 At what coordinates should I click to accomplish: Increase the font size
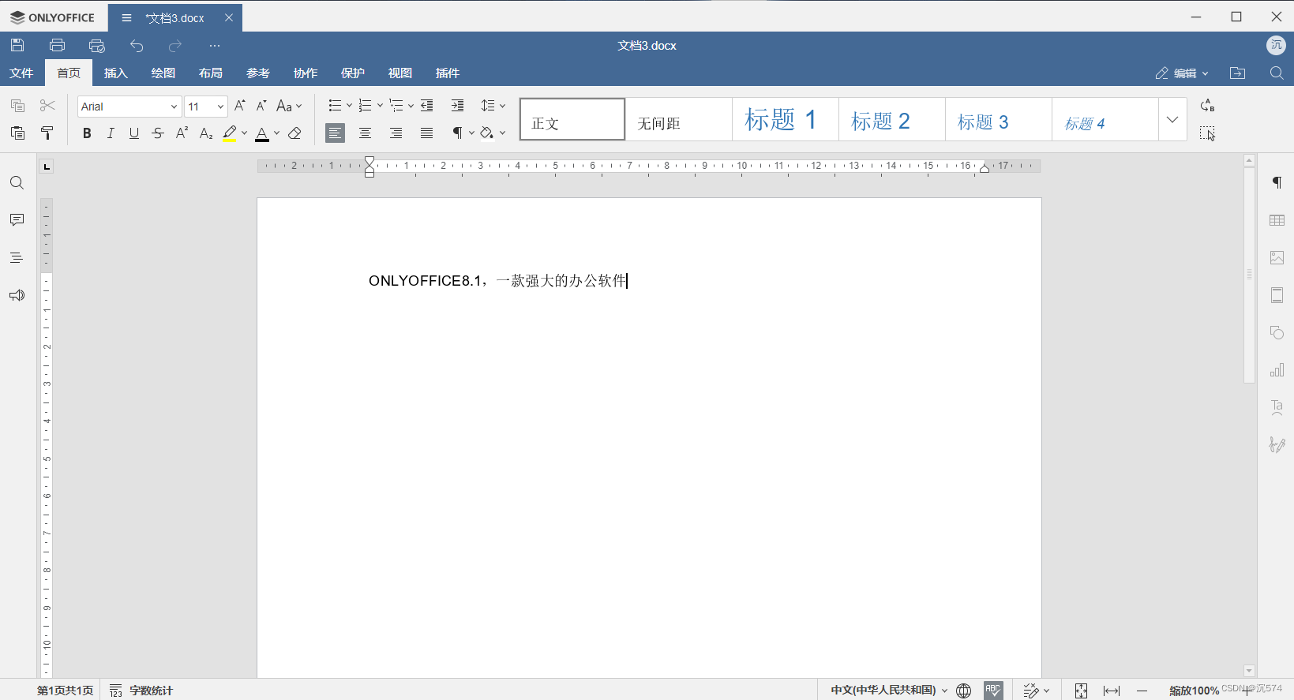tap(240, 105)
